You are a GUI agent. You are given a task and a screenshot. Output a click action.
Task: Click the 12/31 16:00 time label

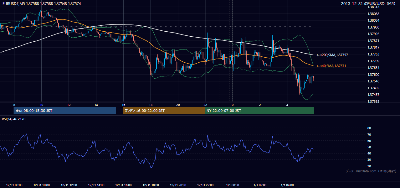point(123,185)
